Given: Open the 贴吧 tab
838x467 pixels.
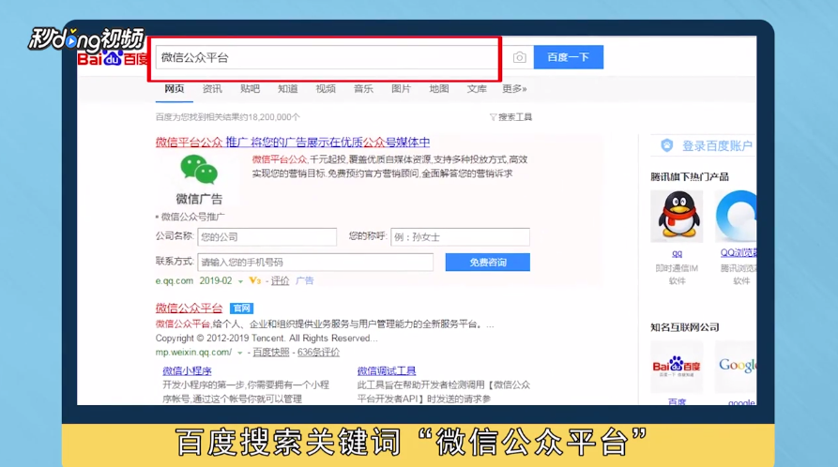Looking at the screenshot, I should (x=250, y=89).
